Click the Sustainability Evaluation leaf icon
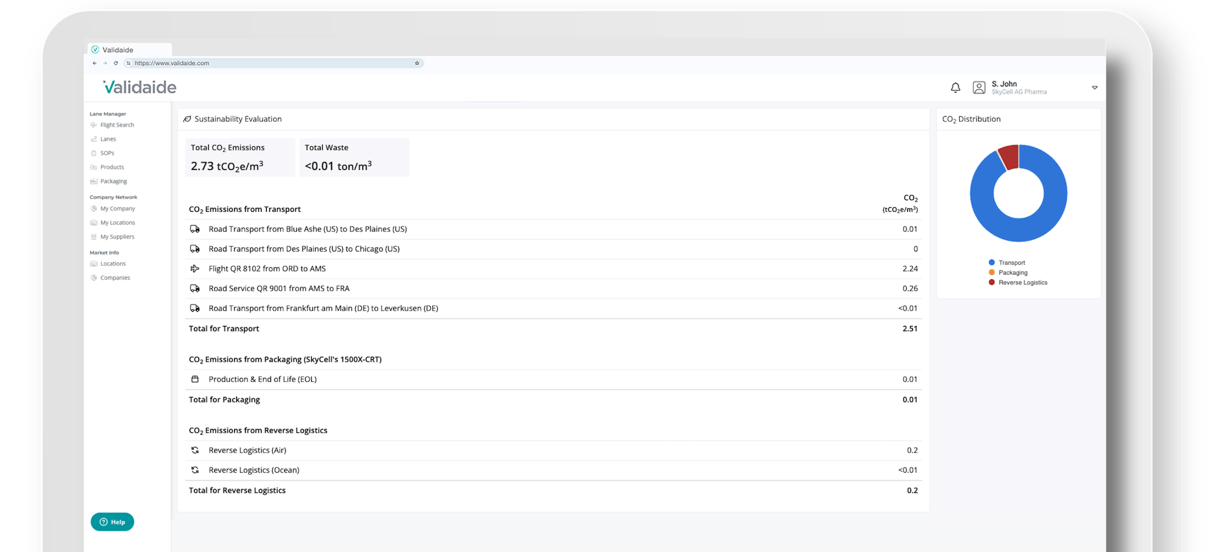1219x552 pixels. pyautogui.click(x=187, y=119)
